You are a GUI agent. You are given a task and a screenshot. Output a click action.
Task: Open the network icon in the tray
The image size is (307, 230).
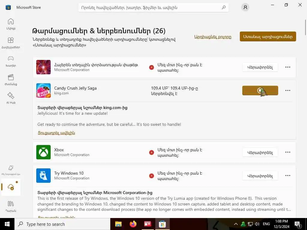pyautogui.click(x=250, y=224)
